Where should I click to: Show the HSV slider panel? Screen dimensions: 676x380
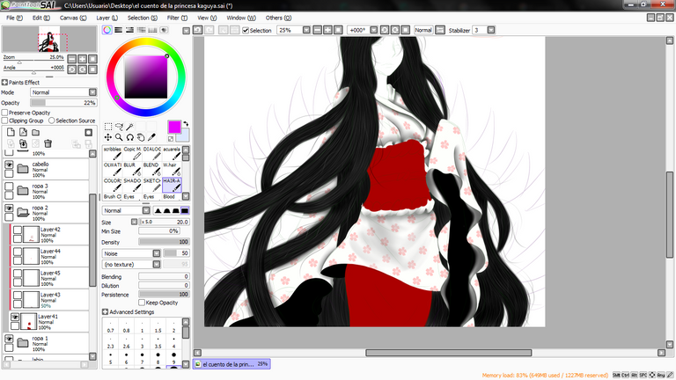(x=129, y=30)
